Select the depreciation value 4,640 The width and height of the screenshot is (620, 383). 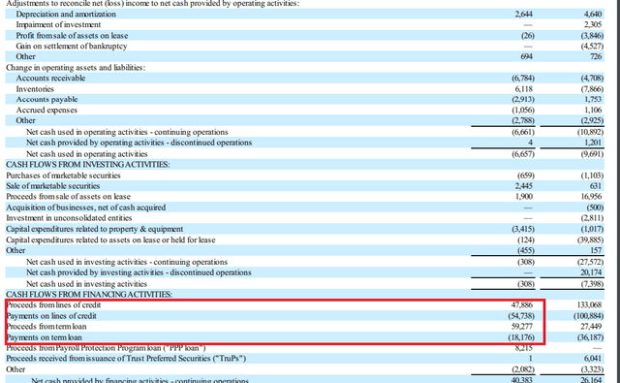tap(593, 15)
